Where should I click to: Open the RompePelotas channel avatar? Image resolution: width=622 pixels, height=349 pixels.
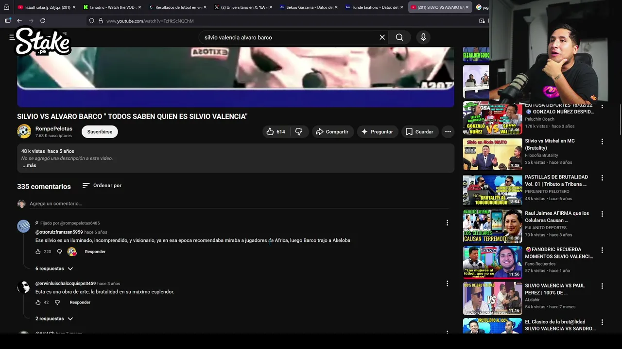click(24, 131)
